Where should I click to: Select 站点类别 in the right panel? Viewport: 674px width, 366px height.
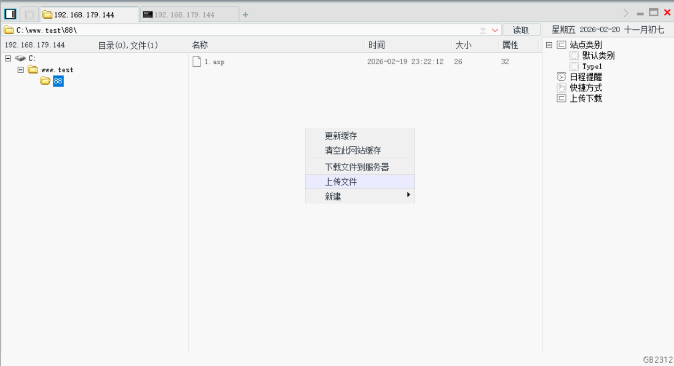pyautogui.click(x=586, y=45)
